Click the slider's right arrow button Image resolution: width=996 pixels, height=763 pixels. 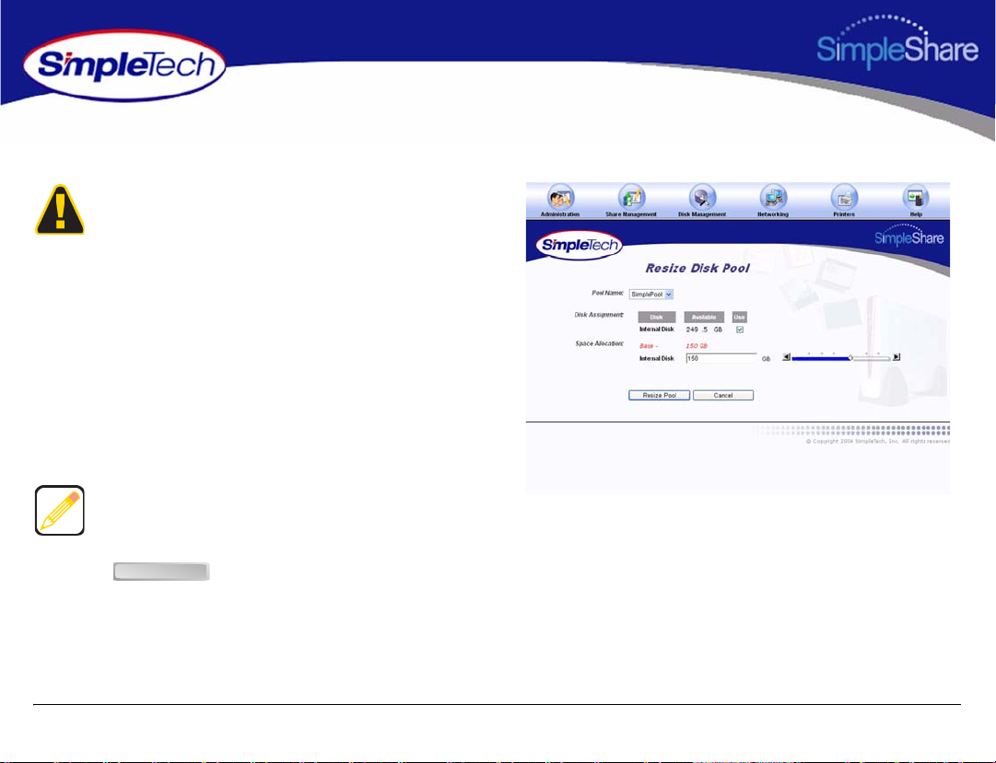point(896,357)
